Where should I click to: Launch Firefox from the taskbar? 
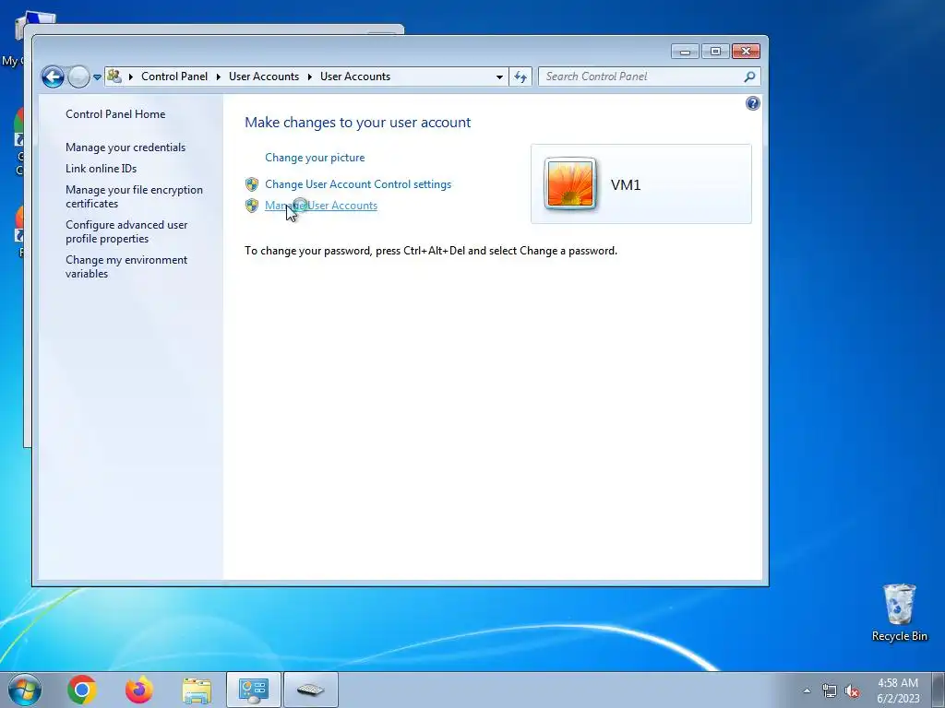tap(139, 690)
